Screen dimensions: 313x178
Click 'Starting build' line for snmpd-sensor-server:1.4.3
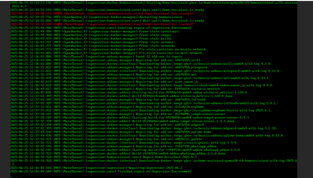pos(129,118)
